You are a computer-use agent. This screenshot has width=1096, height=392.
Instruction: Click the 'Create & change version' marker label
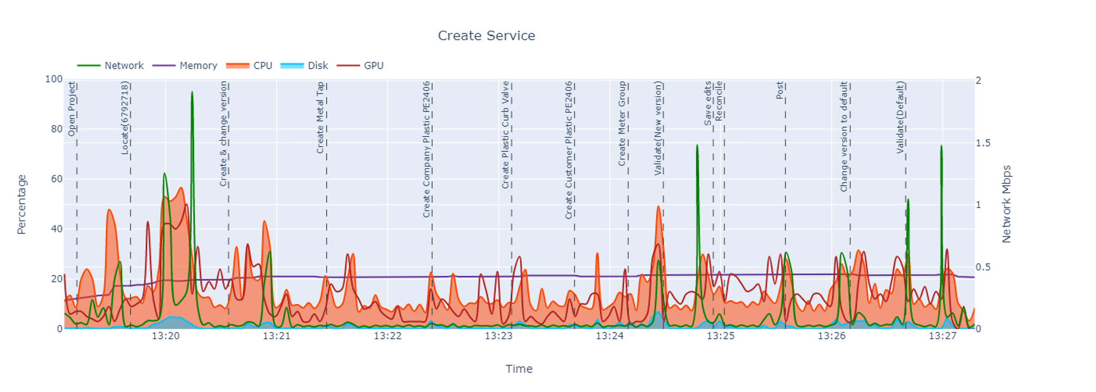[223, 134]
